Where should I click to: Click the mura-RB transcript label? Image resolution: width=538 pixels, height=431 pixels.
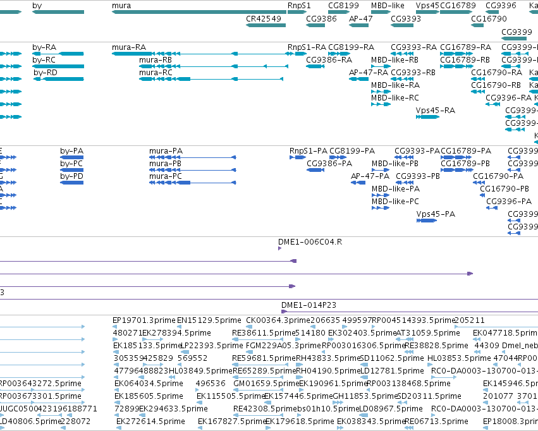click(156, 59)
